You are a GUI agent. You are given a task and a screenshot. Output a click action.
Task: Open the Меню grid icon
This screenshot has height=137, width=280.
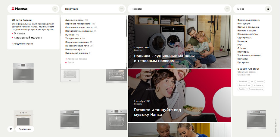pyautogui.click(x=267, y=9)
